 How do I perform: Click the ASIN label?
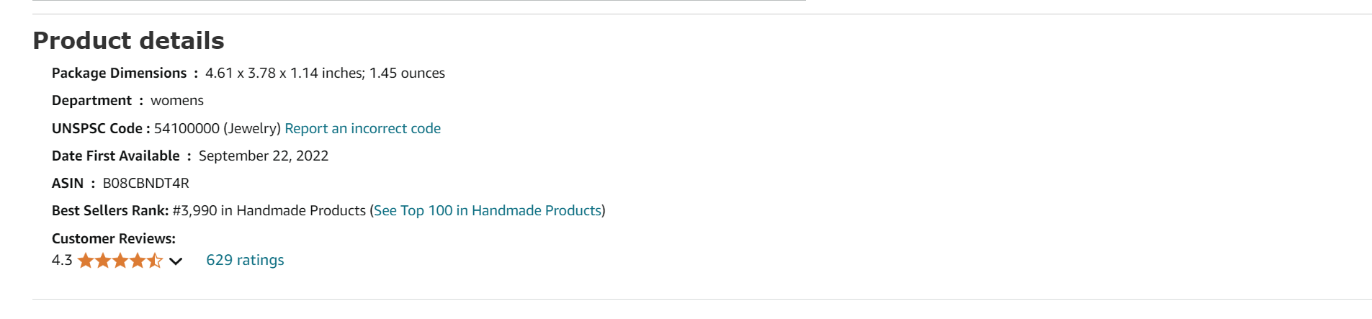tap(68, 183)
